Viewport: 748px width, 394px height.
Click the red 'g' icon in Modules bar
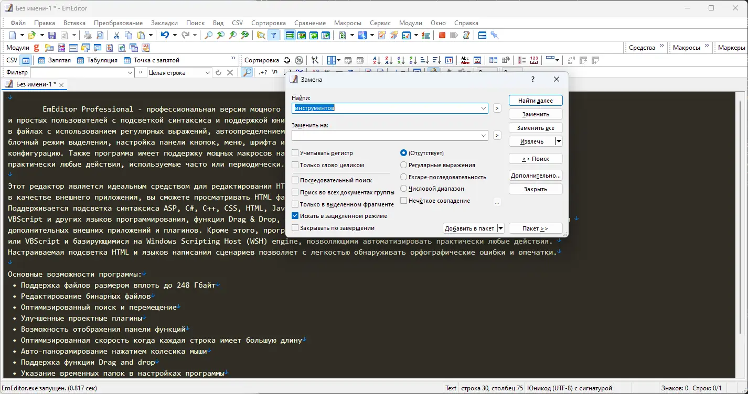point(38,48)
